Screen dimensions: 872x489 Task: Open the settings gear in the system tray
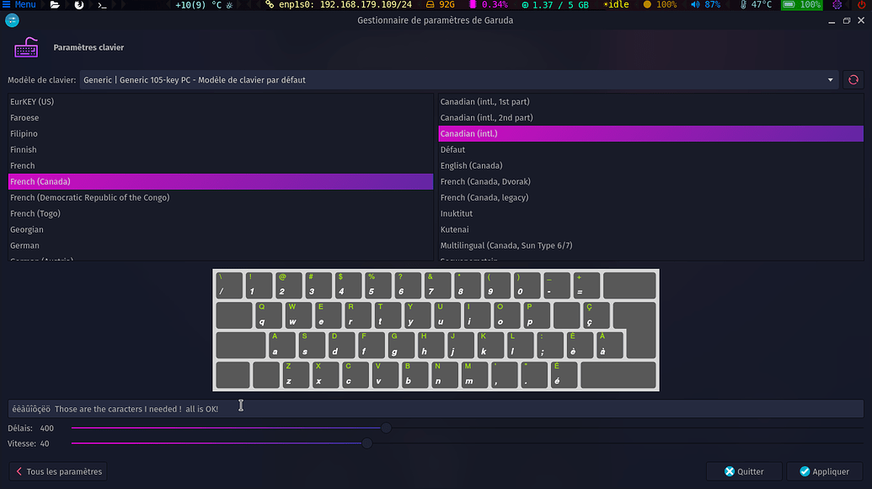tap(837, 5)
